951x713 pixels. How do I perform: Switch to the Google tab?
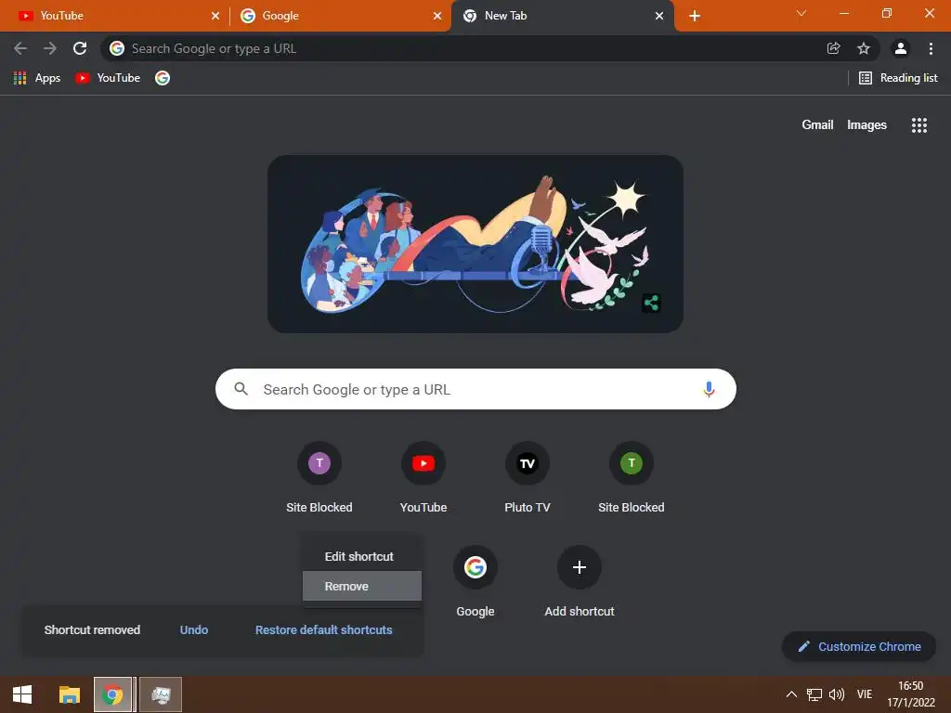pos(340,16)
